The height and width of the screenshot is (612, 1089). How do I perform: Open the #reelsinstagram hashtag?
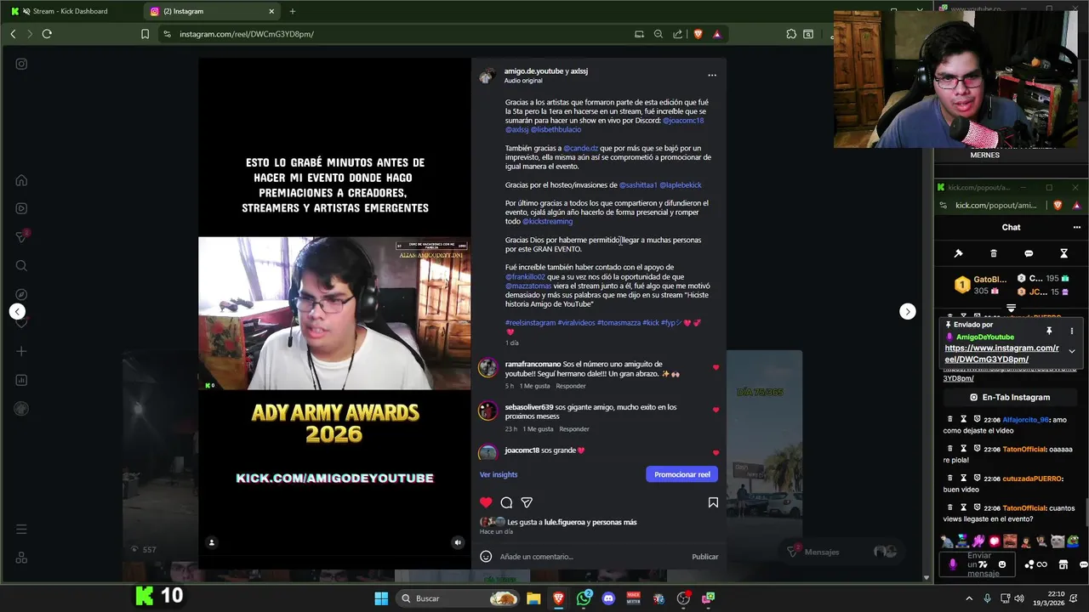530,323
